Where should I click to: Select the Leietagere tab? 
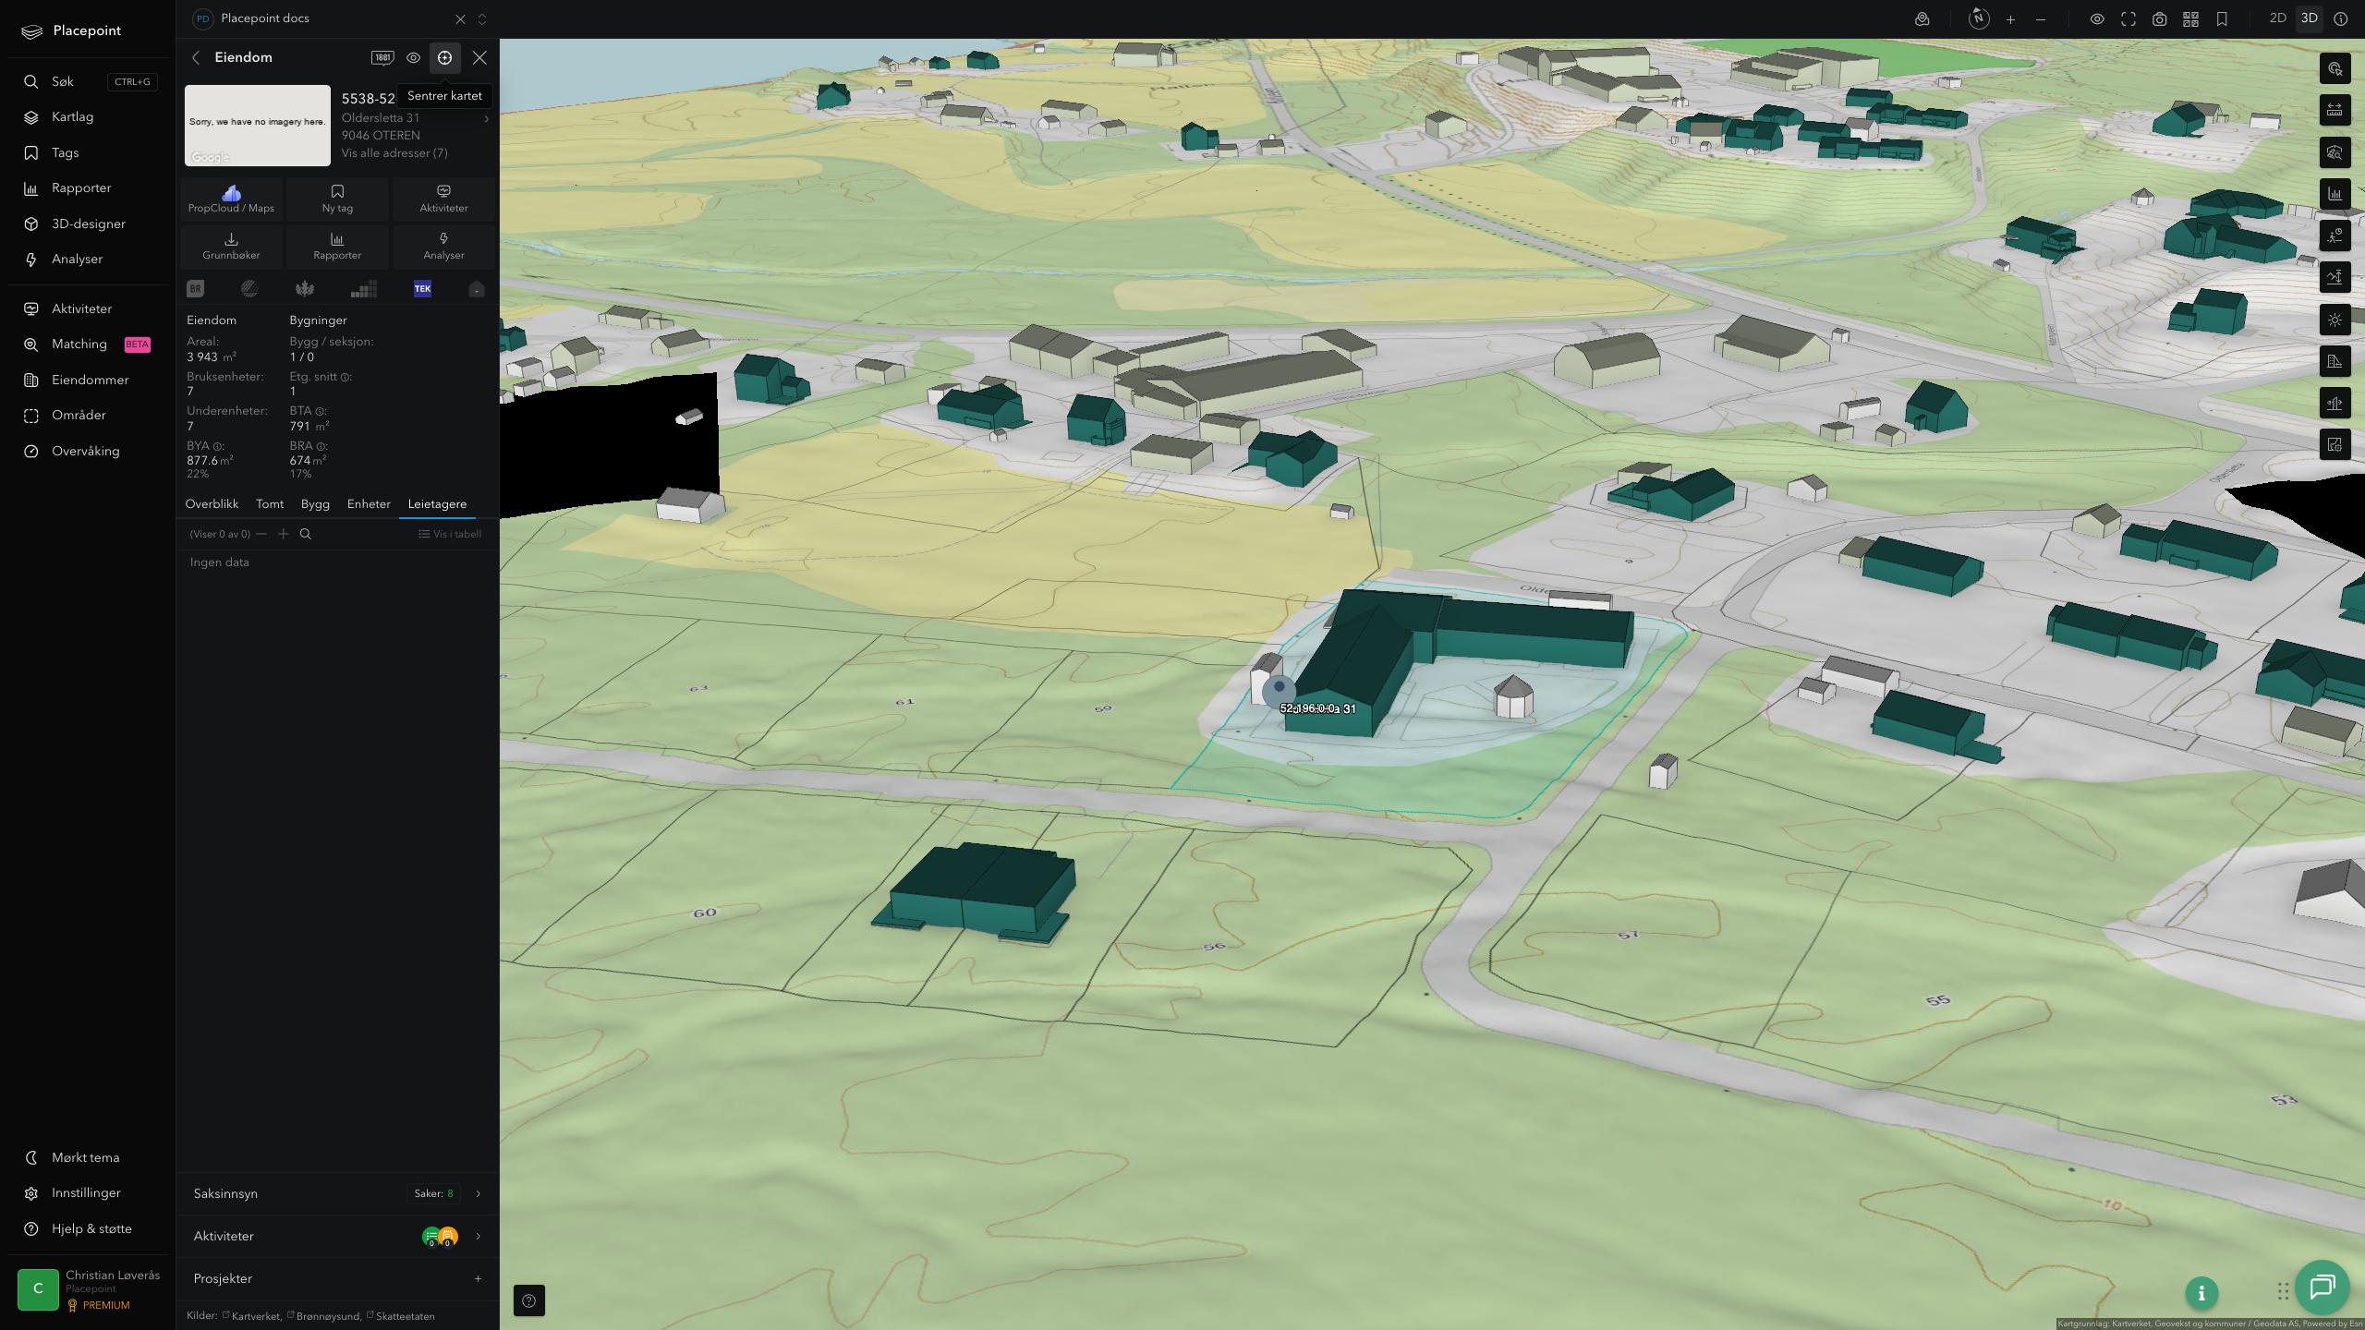(x=437, y=504)
